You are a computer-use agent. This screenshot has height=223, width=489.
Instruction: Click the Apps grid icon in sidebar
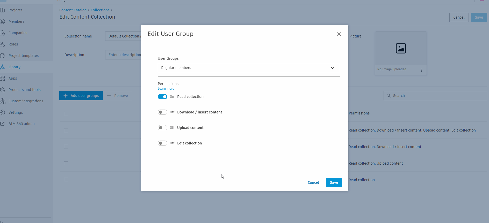click(x=3, y=78)
